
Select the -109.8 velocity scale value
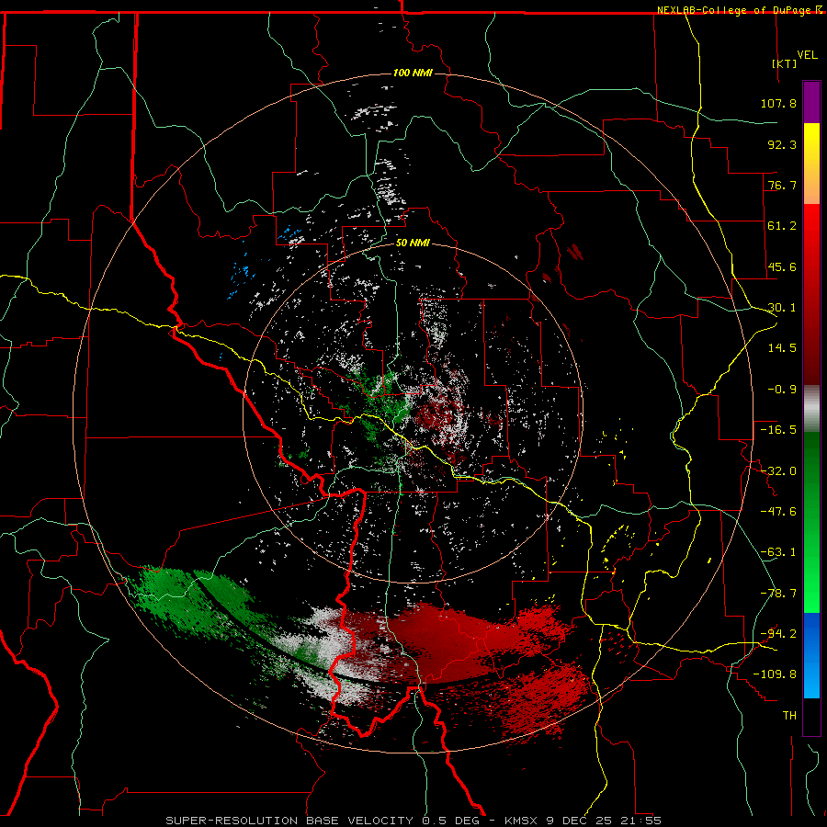pos(775,674)
